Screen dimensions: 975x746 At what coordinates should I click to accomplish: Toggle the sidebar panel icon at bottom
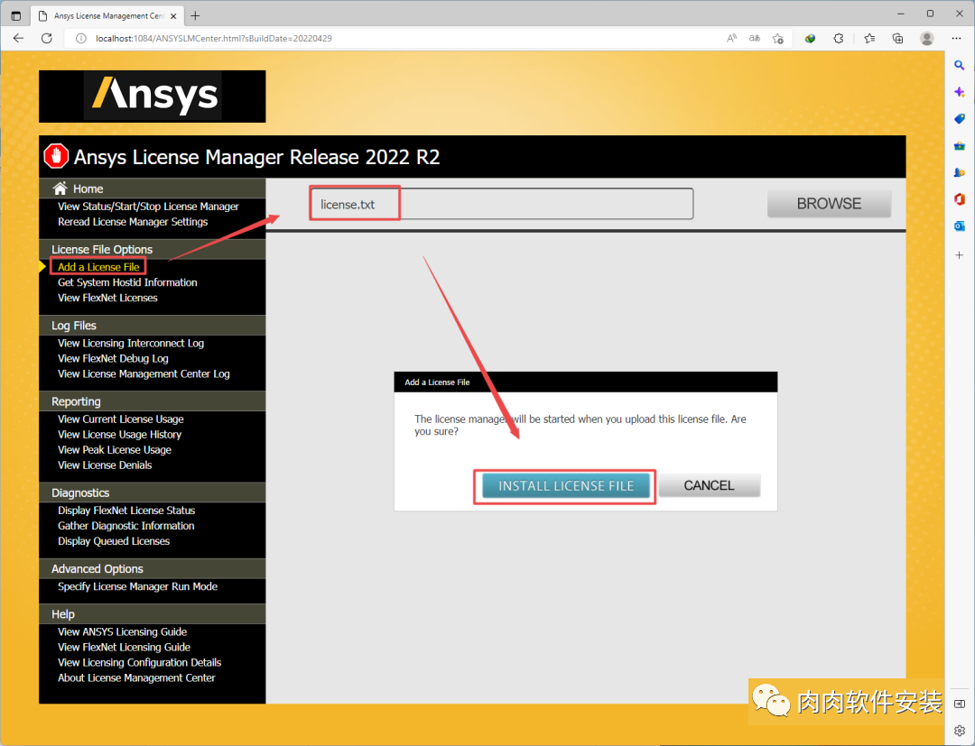[x=960, y=704]
